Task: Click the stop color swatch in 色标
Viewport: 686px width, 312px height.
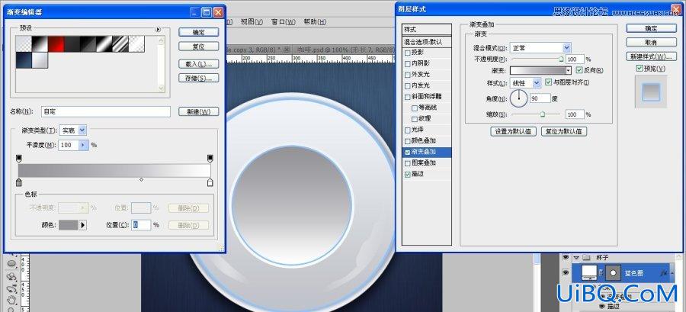Action: 69,225
